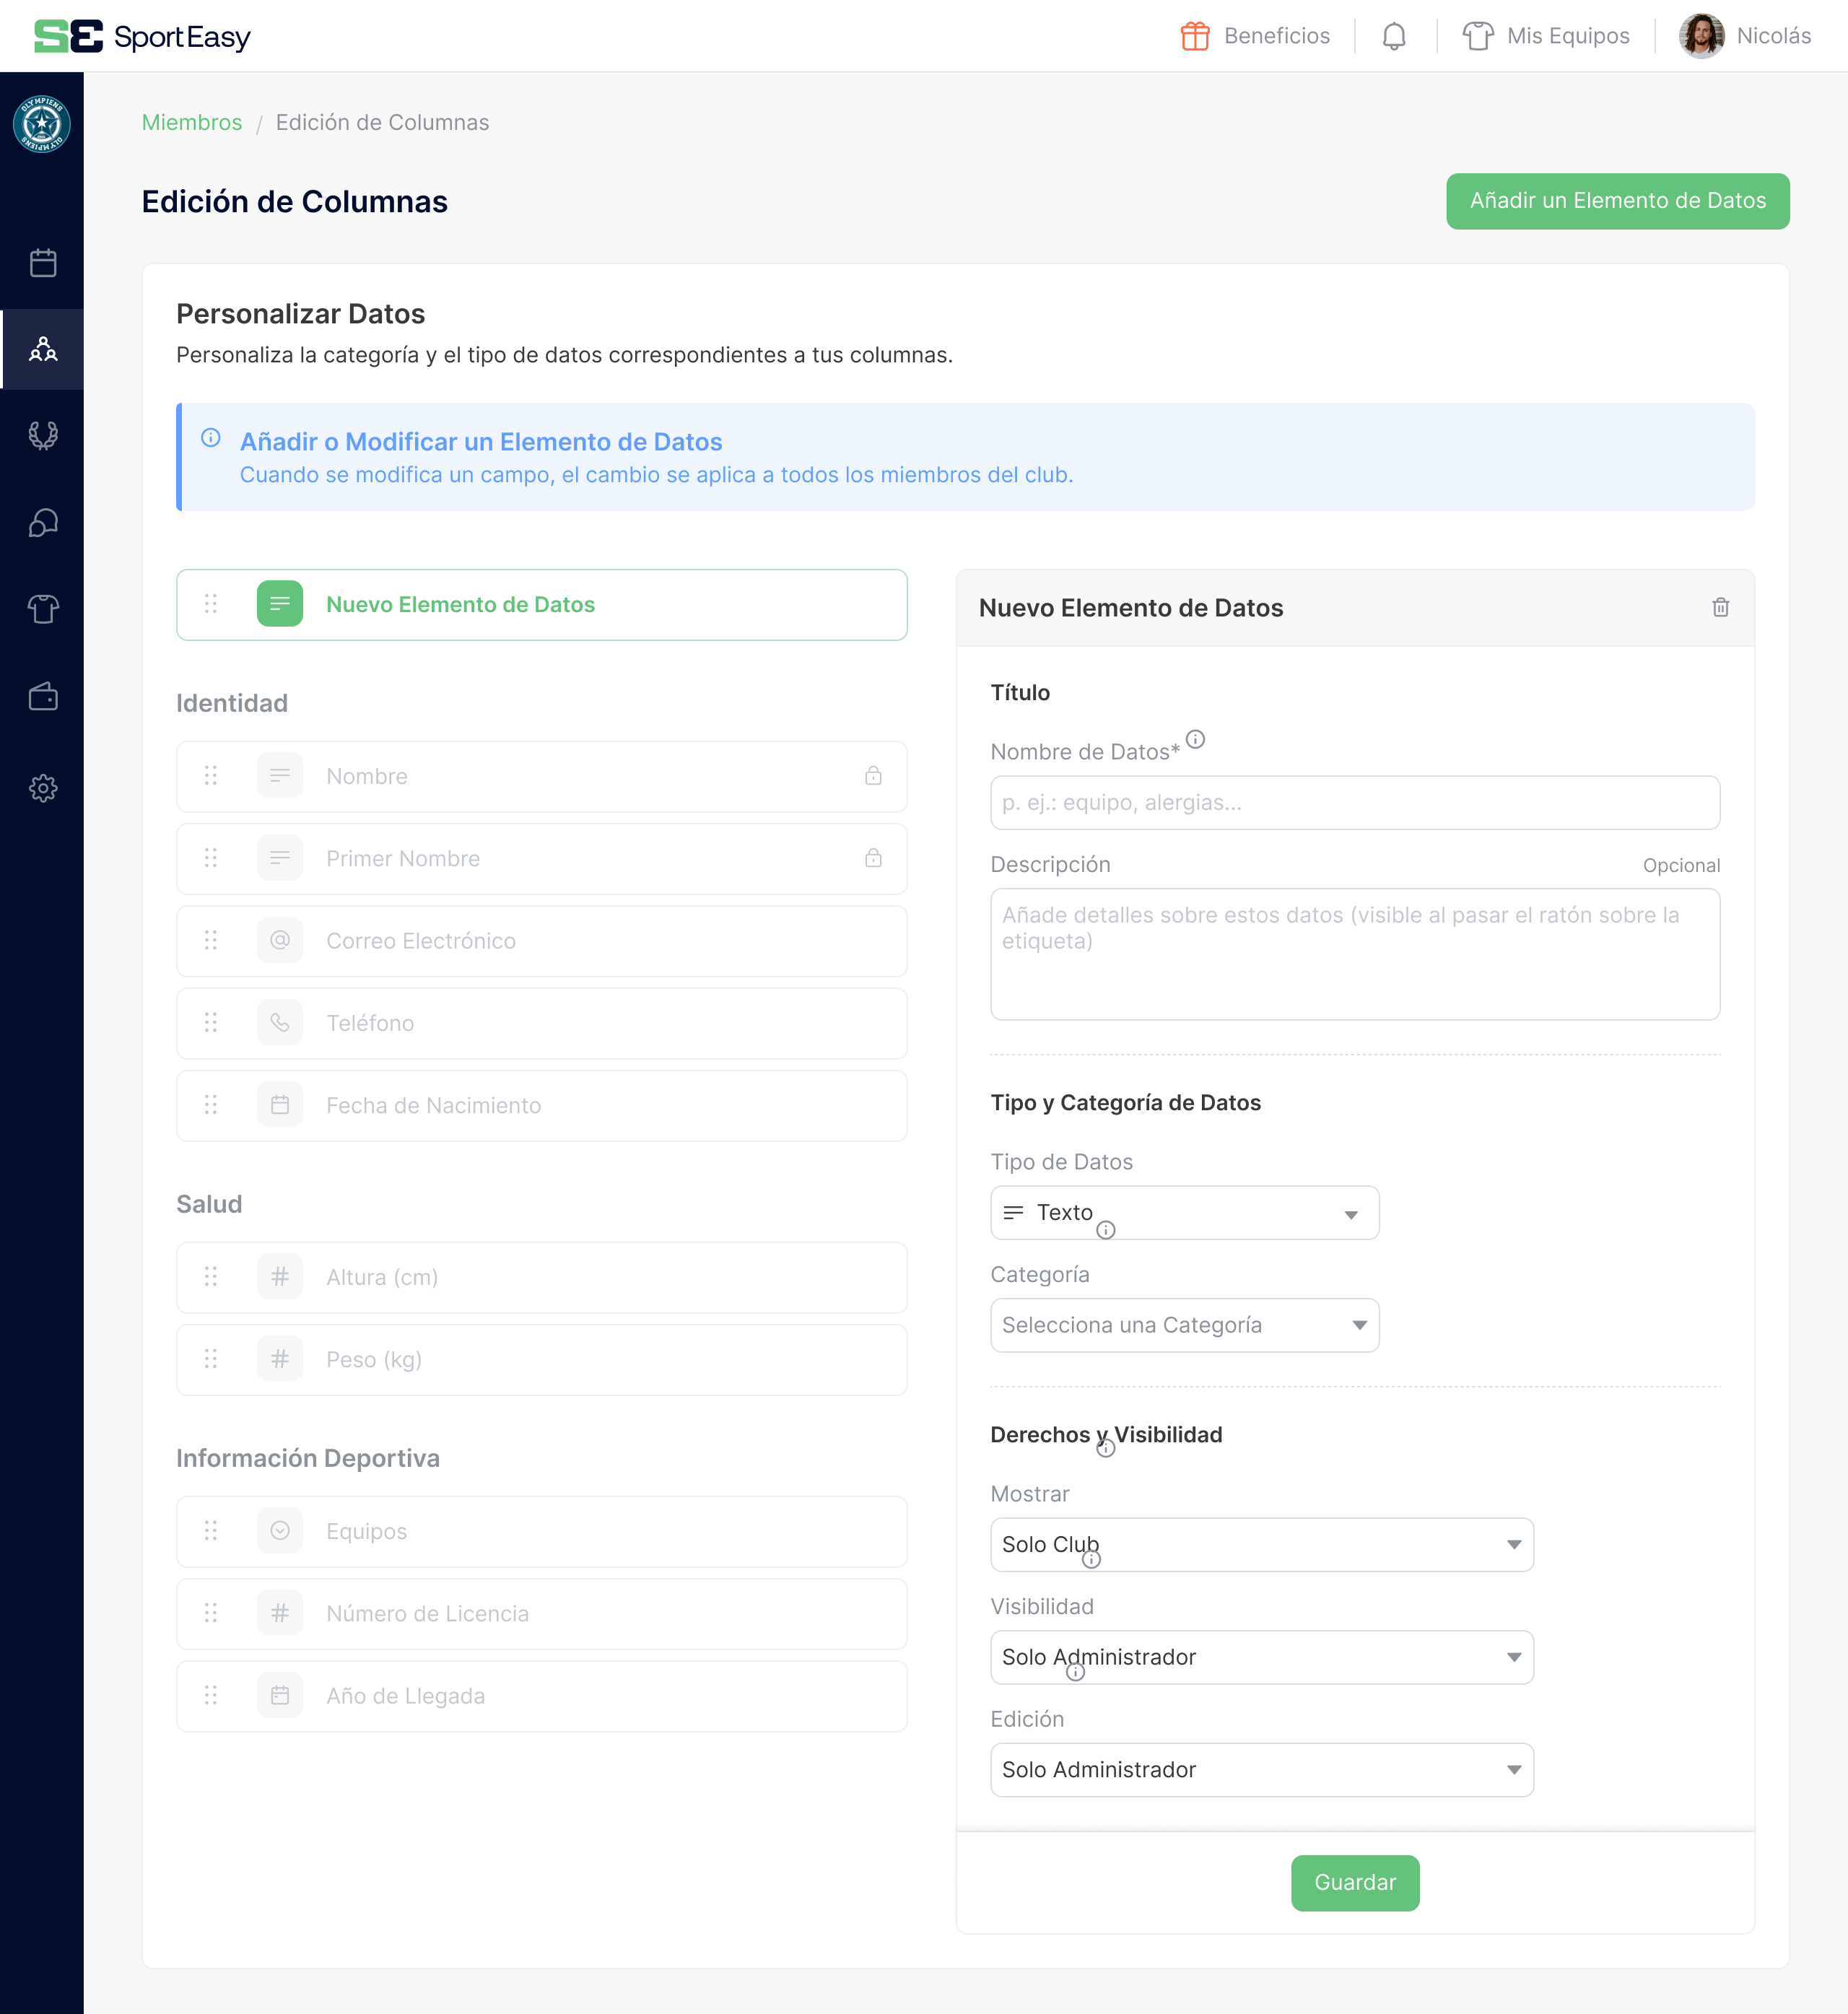Click the info icon next to Nombre de Datos
Screen dimensions: 1848x2014
tap(1195, 740)
